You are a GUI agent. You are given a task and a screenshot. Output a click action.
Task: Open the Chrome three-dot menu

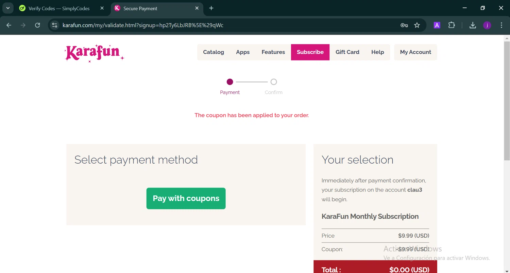coord(502,25)
